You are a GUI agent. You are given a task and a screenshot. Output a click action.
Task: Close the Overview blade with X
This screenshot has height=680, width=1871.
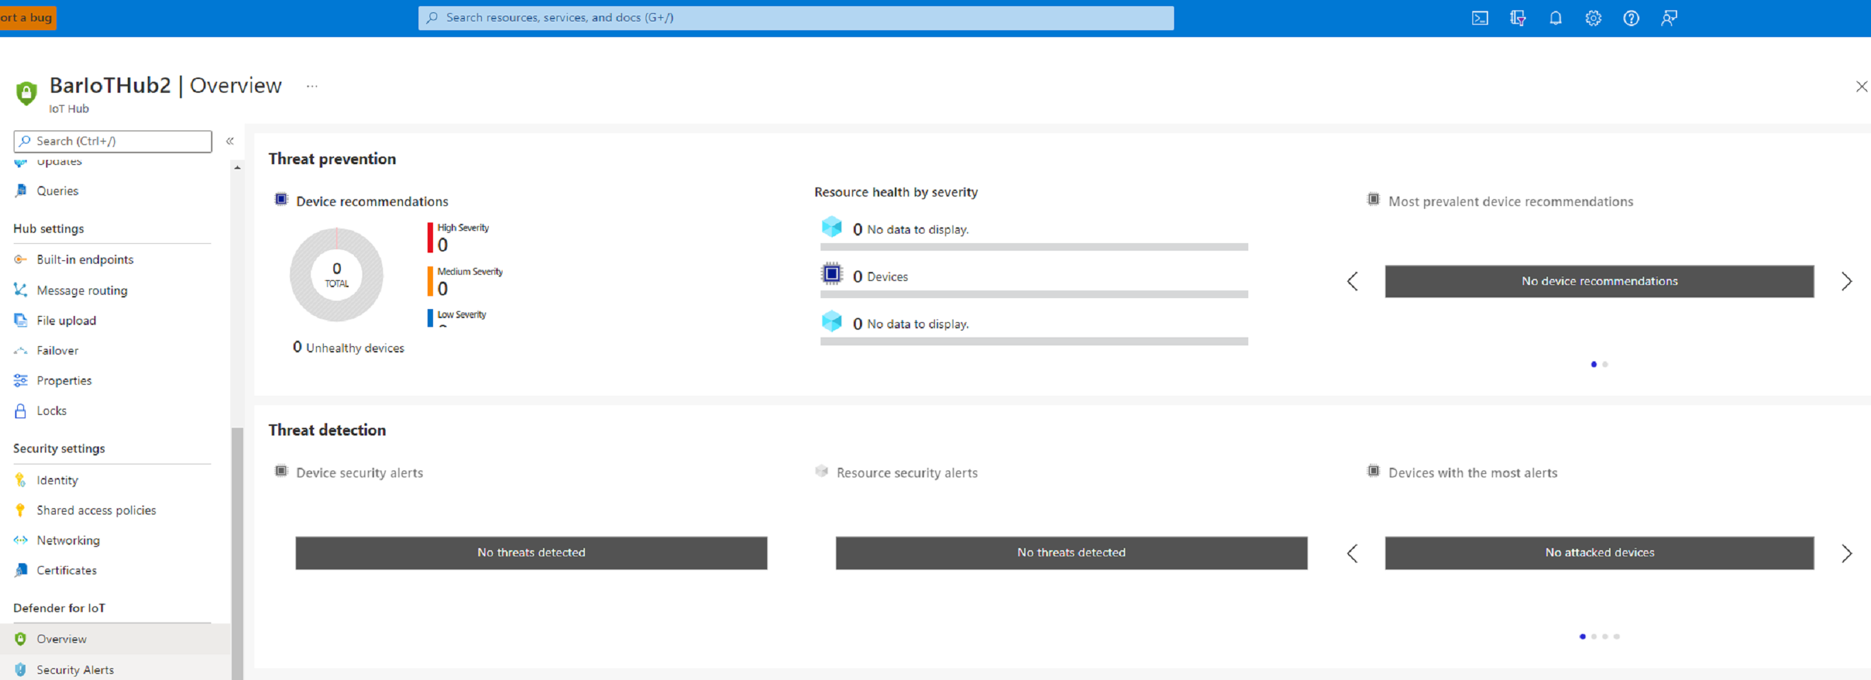pyautogui.click(x=1861, y=87)
